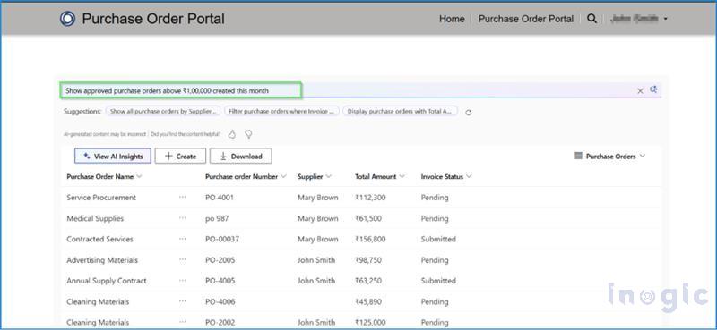
Task: Click the Copilot sparkle icon in query bar
Action: click(654, 89)
